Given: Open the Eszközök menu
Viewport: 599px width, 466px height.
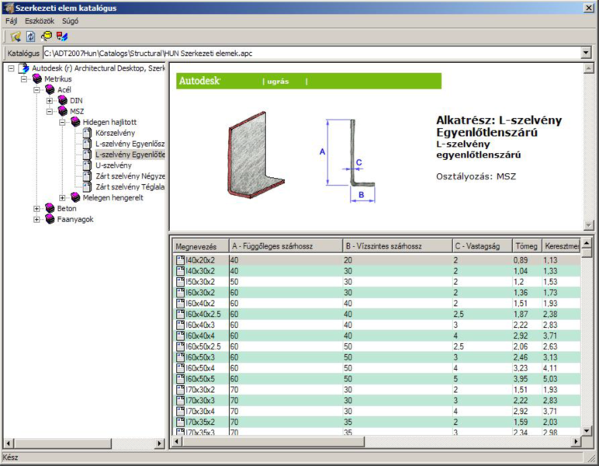Looking at the screenshot, I should (40, 21).
